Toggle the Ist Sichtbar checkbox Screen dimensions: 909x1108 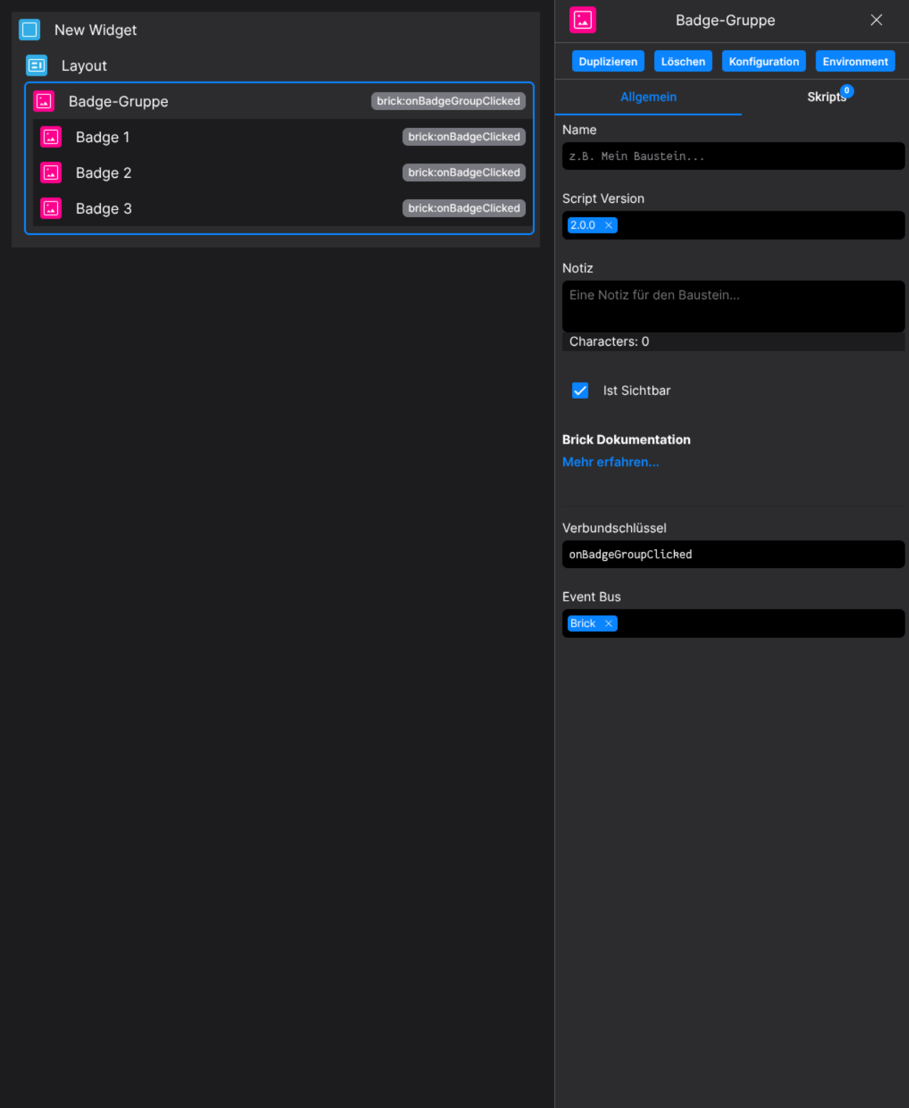pyautogui.click(x=580, y=390)
